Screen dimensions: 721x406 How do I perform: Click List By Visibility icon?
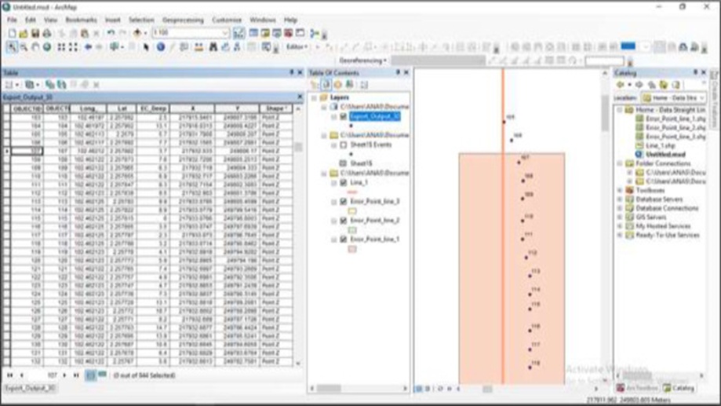pyautogui.click(x=338, y=85)
